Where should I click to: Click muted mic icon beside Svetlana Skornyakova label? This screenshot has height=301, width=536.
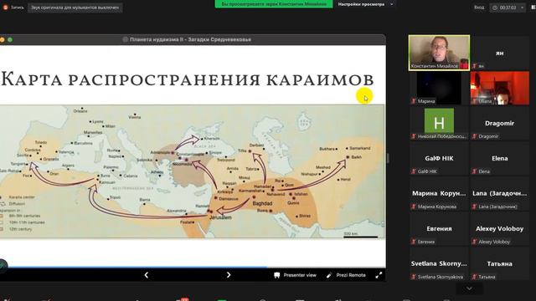414,277
